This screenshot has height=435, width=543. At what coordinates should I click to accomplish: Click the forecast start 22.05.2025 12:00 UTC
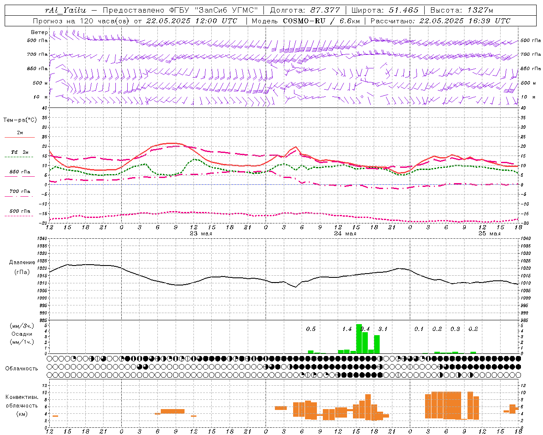191,21
